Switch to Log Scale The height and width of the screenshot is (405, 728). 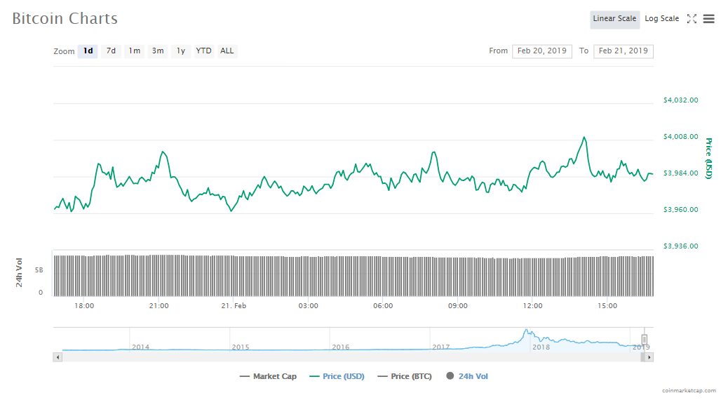click(x=661, y=19)
